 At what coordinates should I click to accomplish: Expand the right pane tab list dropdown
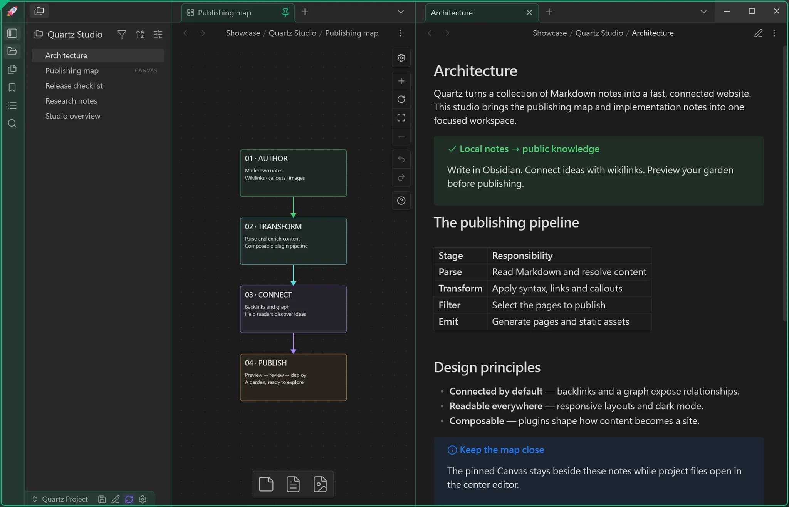[703, 12]
